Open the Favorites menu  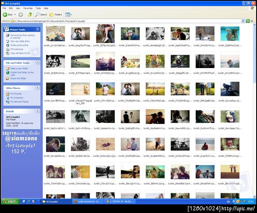(x=28, y=8)
